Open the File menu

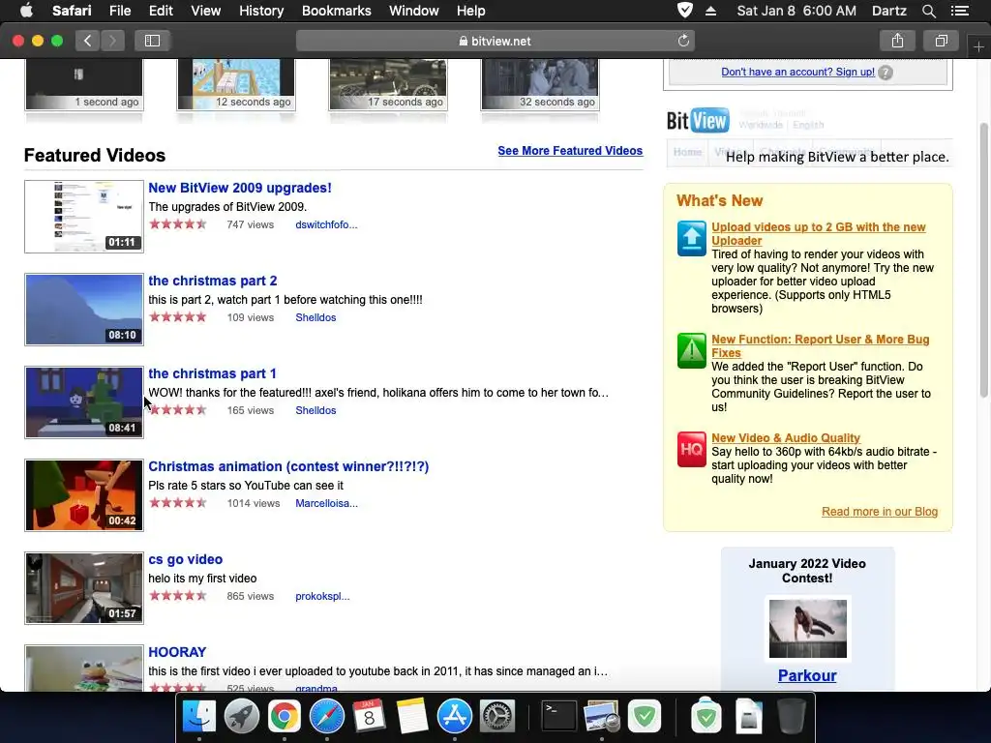point(120,11)
